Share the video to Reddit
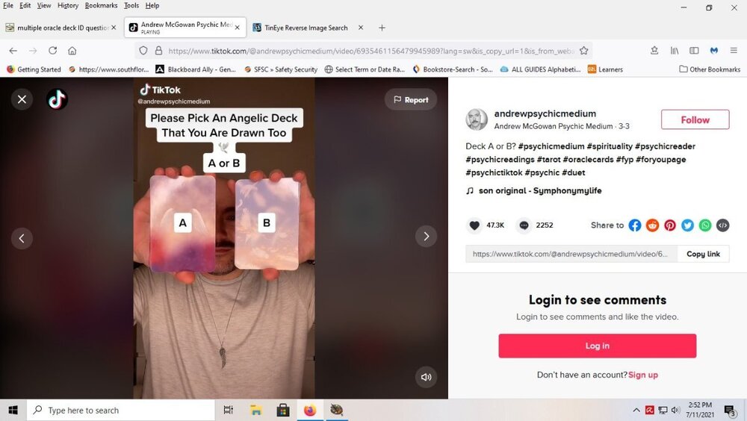This screenshot has height=421, width=747. tap(652, 225)
